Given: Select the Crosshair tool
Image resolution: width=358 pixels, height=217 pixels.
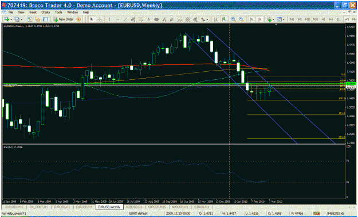Looking at the screenshot, I should [100, 20].
